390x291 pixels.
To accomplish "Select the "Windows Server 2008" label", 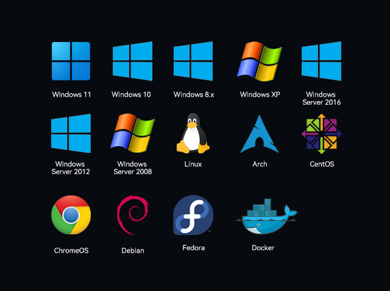I will [x=133, y=168].
